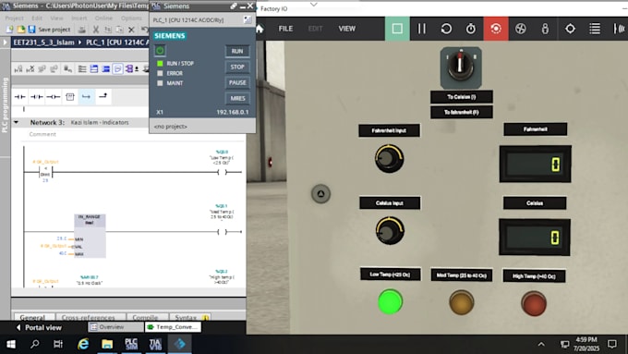
Task: Click the Fahrenheit Input potentiometer knob
Action: click(389, 159)
